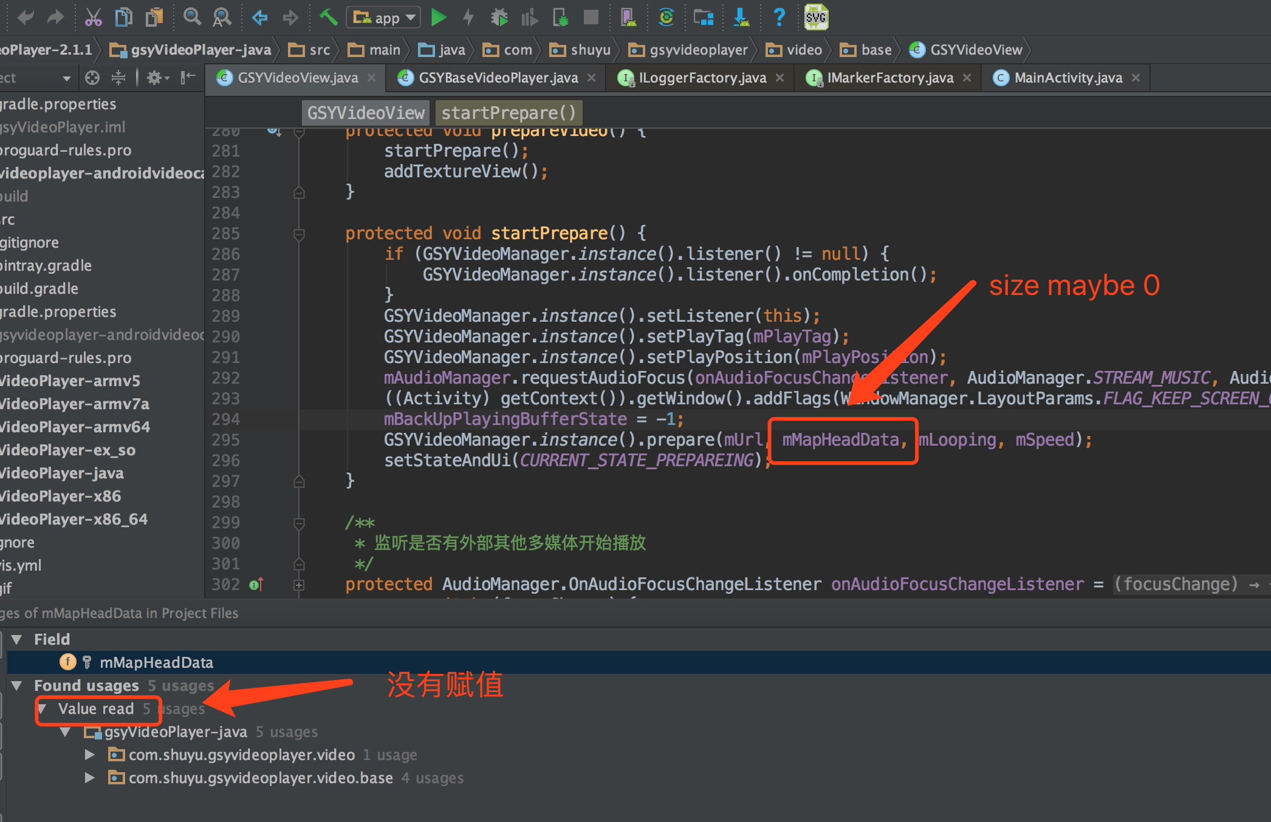Select the mMapHeadData field row
This screenshot has height=822, width=1271.
[638, 662]
